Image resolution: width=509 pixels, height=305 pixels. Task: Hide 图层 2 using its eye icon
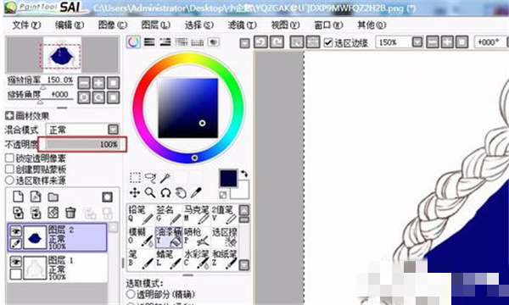(16, 231)
